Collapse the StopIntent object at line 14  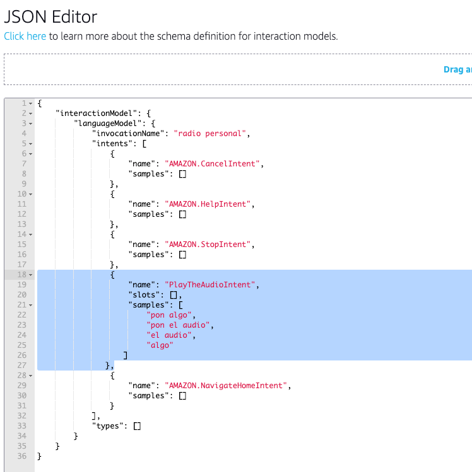(x=31, y=234)
